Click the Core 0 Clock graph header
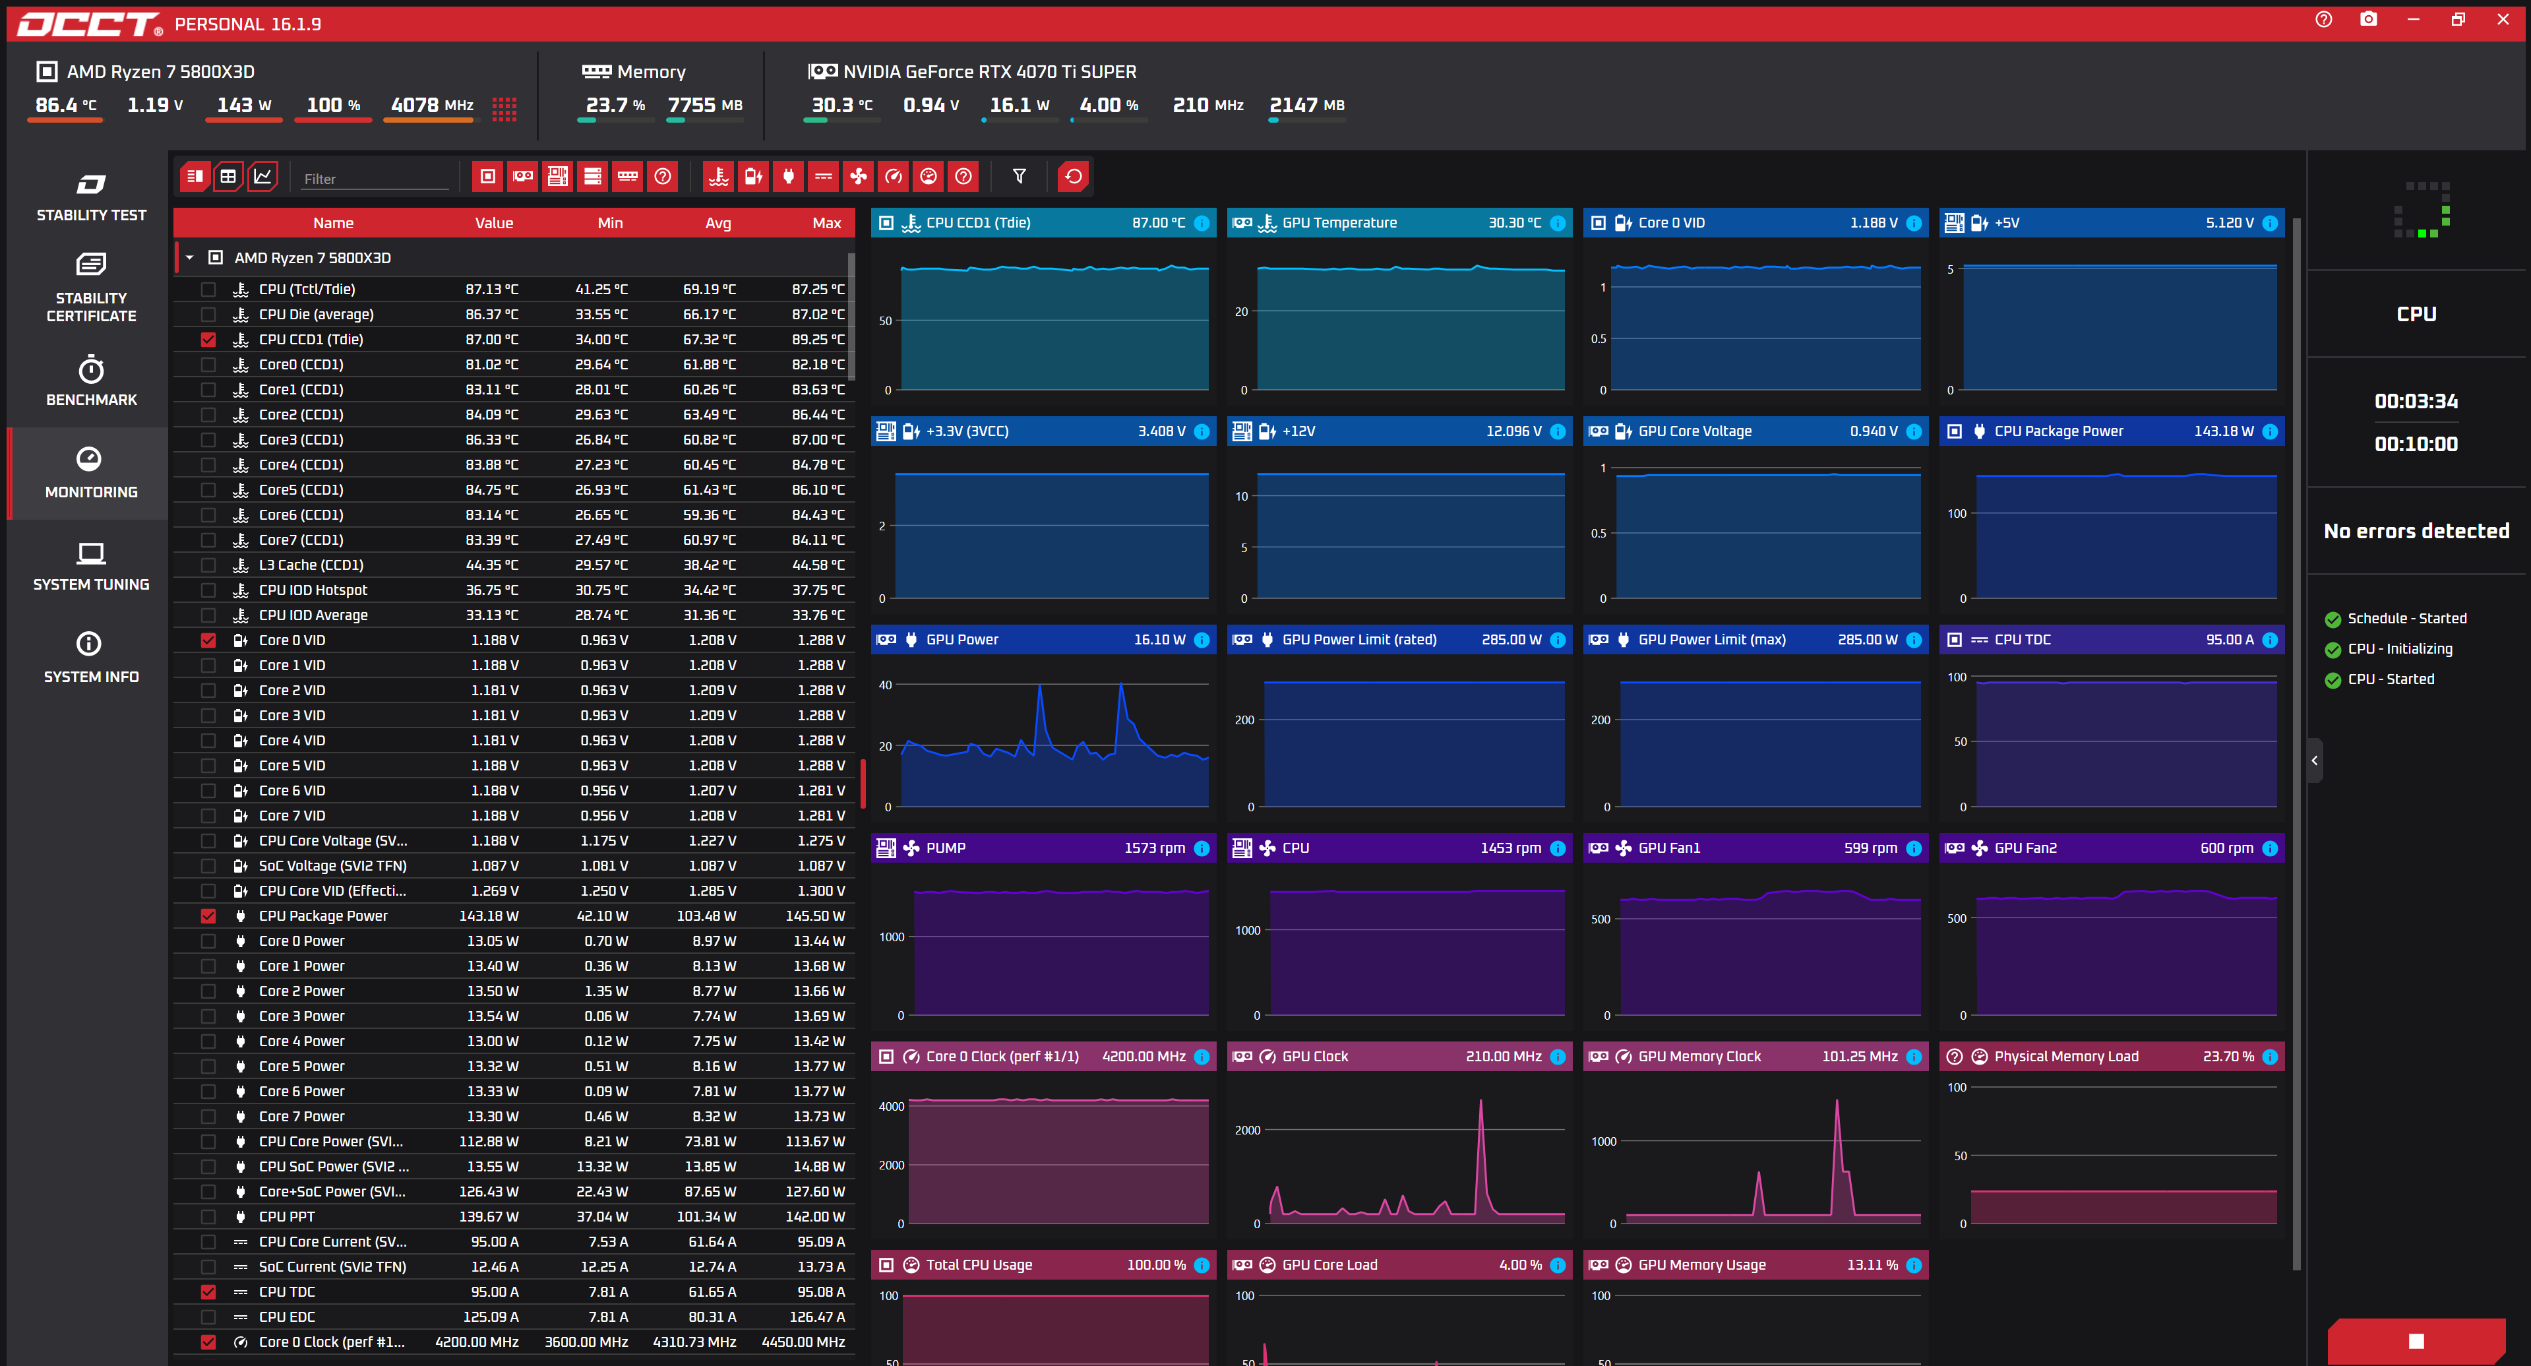This screenshot has width=2531, height=1366. [1043, 1057]
